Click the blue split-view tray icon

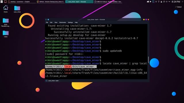click(x=153, y=2)
